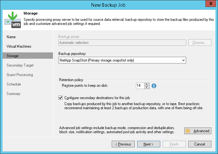Viewport: 218px width, 154px height.
Task: Select the Storage step in sidebar
Action: click(13, 56)
